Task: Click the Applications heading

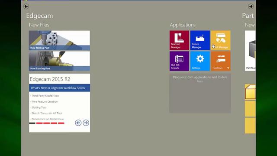Action: point(183,25)
